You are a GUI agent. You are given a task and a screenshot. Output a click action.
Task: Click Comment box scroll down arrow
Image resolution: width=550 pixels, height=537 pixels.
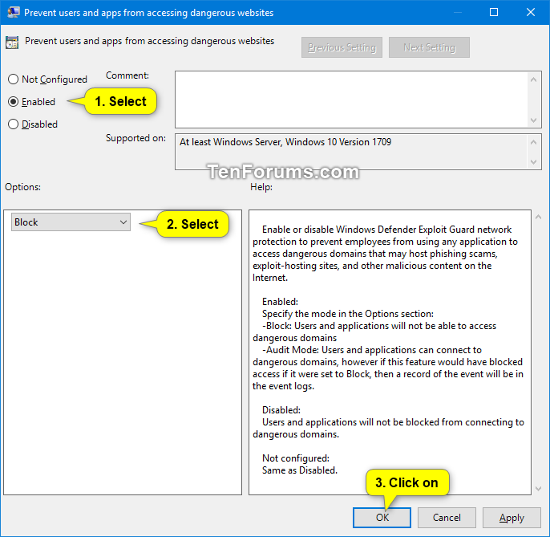coord(533,120)
